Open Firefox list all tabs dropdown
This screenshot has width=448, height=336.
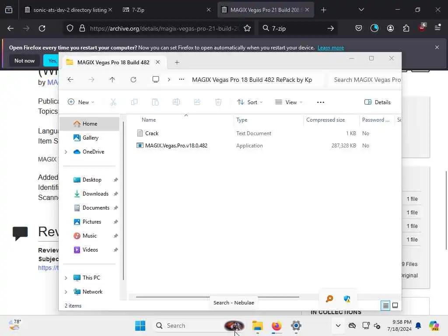coord(361,10)
